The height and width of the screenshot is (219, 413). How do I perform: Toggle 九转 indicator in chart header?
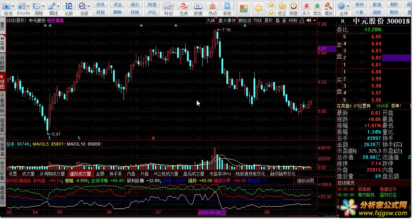pyautogui.click(x=211, y=20)
